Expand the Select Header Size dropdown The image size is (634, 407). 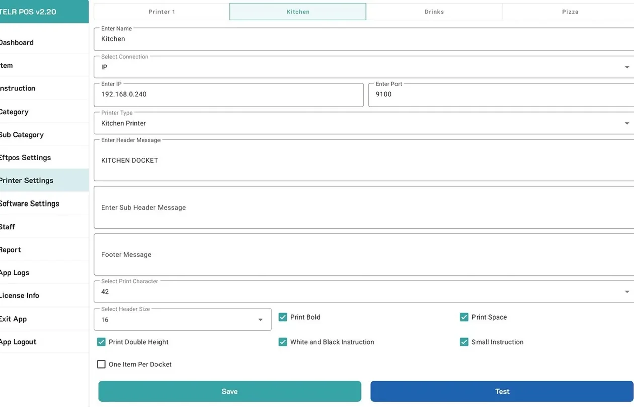183,320
